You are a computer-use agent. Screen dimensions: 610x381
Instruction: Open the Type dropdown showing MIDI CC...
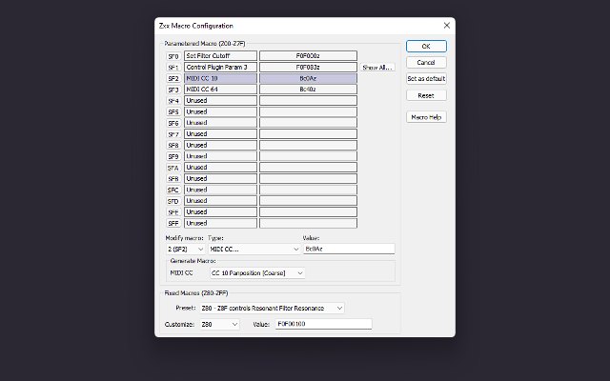point(254,249)
